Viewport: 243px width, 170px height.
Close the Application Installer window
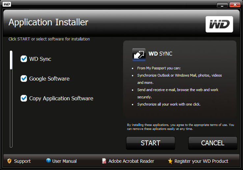point(235,5)
